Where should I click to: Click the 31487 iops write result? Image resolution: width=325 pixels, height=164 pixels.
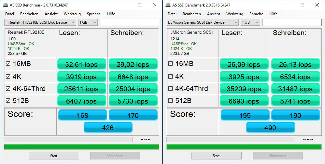tap(295, 89)
